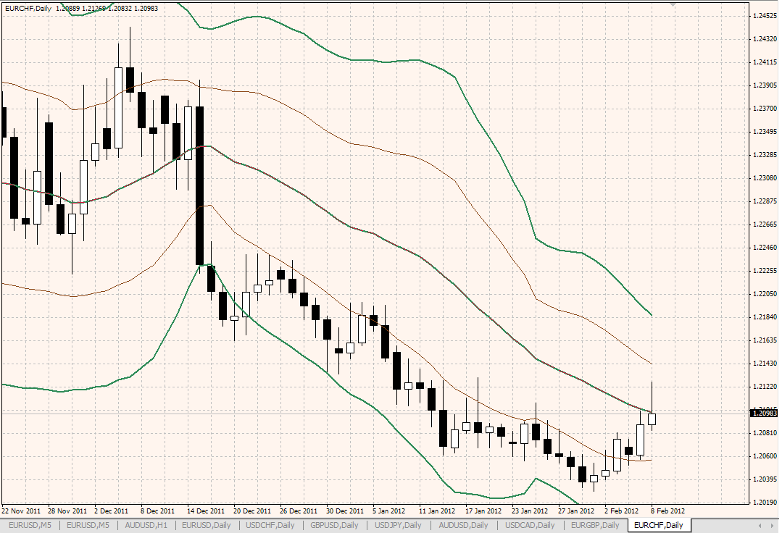Click the 1.21635 price axis label
The width and height of the screenshot is (782, 533).
(765, 340)
